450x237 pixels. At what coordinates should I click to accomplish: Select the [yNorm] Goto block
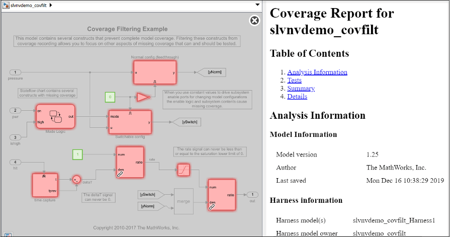[212, 72]
